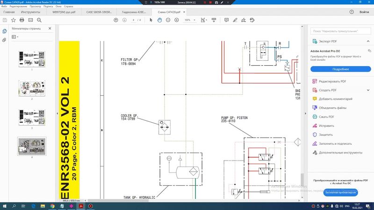Add file to favorites with star icon

tap(13, 20)
